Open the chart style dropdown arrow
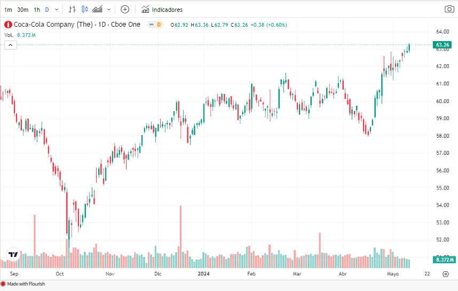The width and height of the screenshot is (458, 291). [x=109, y=10]
